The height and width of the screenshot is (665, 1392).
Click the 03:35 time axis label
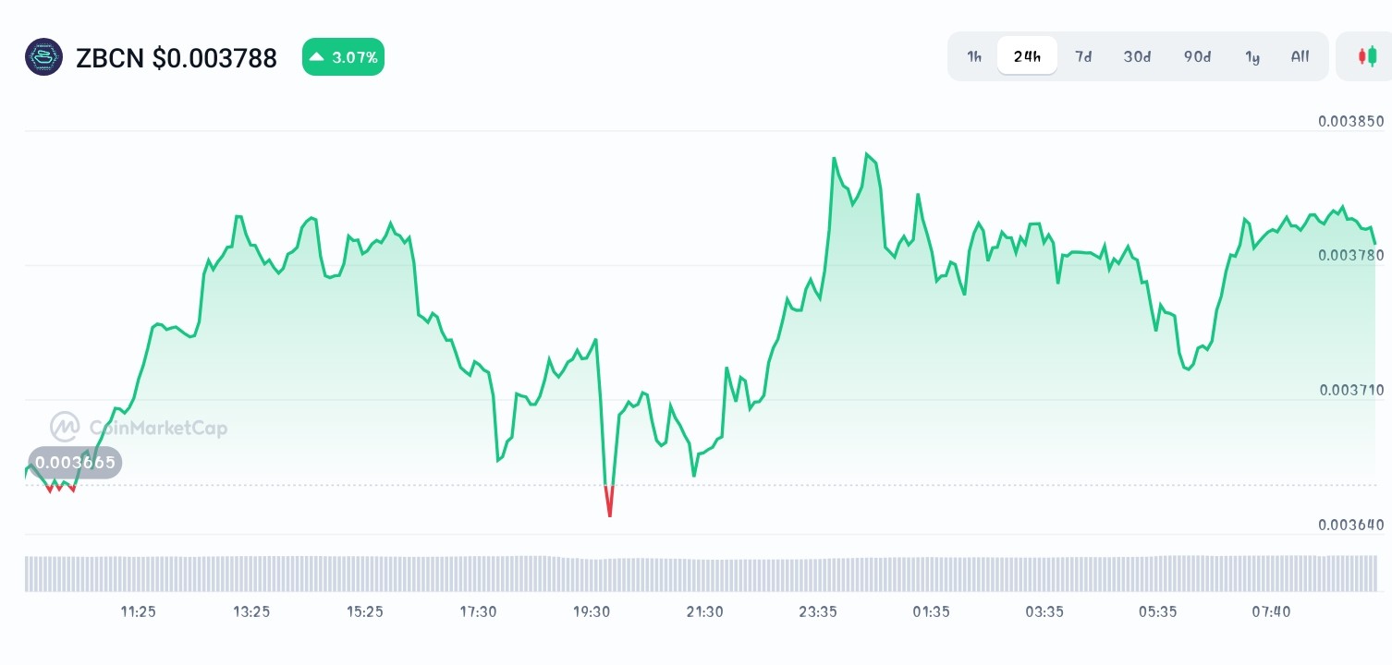[x=1044, y=611]
